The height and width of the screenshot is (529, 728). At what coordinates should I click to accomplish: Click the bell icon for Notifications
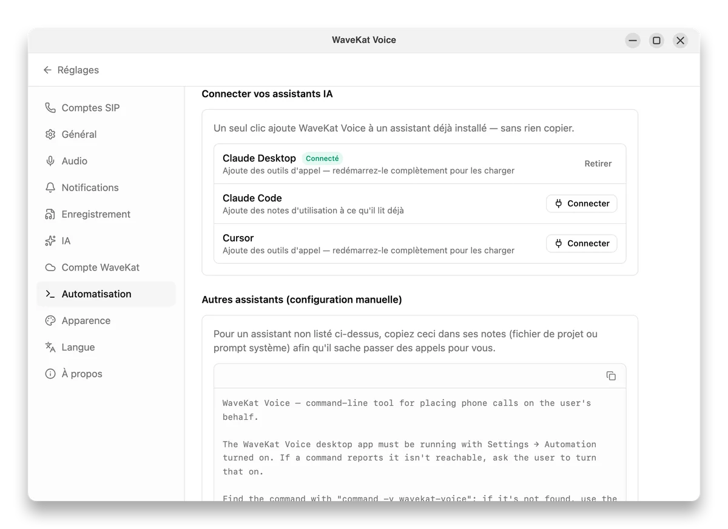tap(50, 187)
